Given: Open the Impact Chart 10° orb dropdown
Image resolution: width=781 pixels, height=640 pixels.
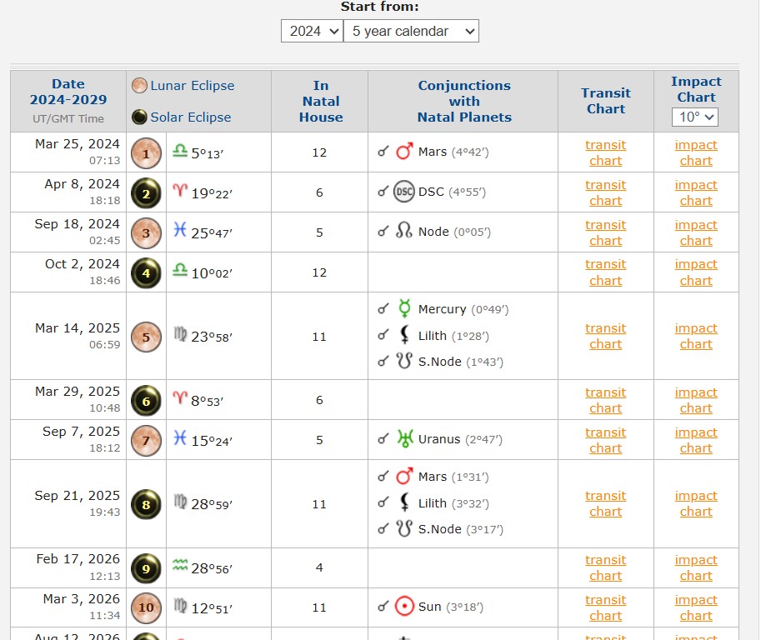Looking at the screenshot, I should pos(694,117).
